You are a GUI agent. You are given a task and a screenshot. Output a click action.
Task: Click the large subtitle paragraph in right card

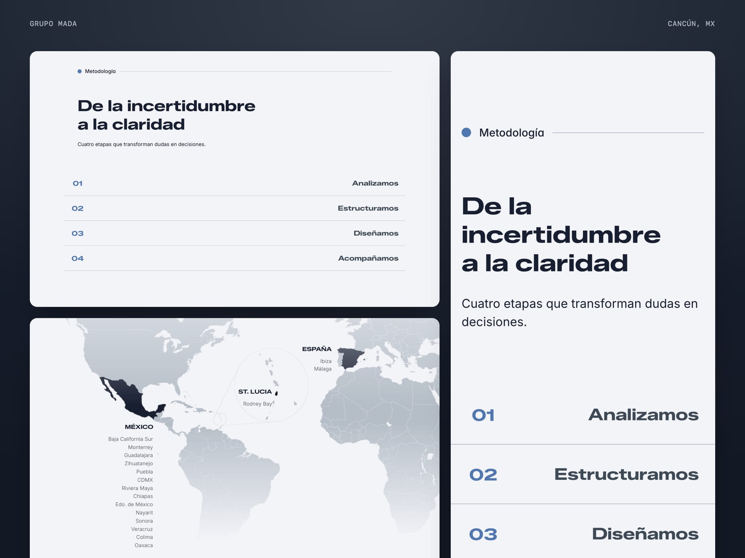click(x=579, y=312)
